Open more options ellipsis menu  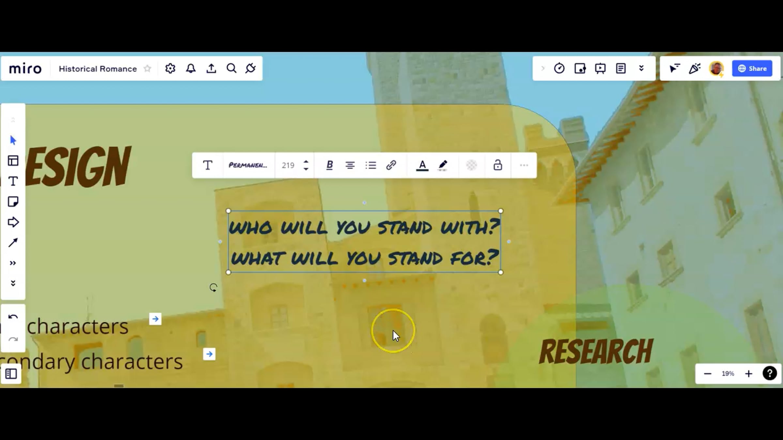point(524,165)
